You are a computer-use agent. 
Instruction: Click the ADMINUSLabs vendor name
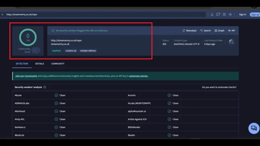(x=22, y=103)
